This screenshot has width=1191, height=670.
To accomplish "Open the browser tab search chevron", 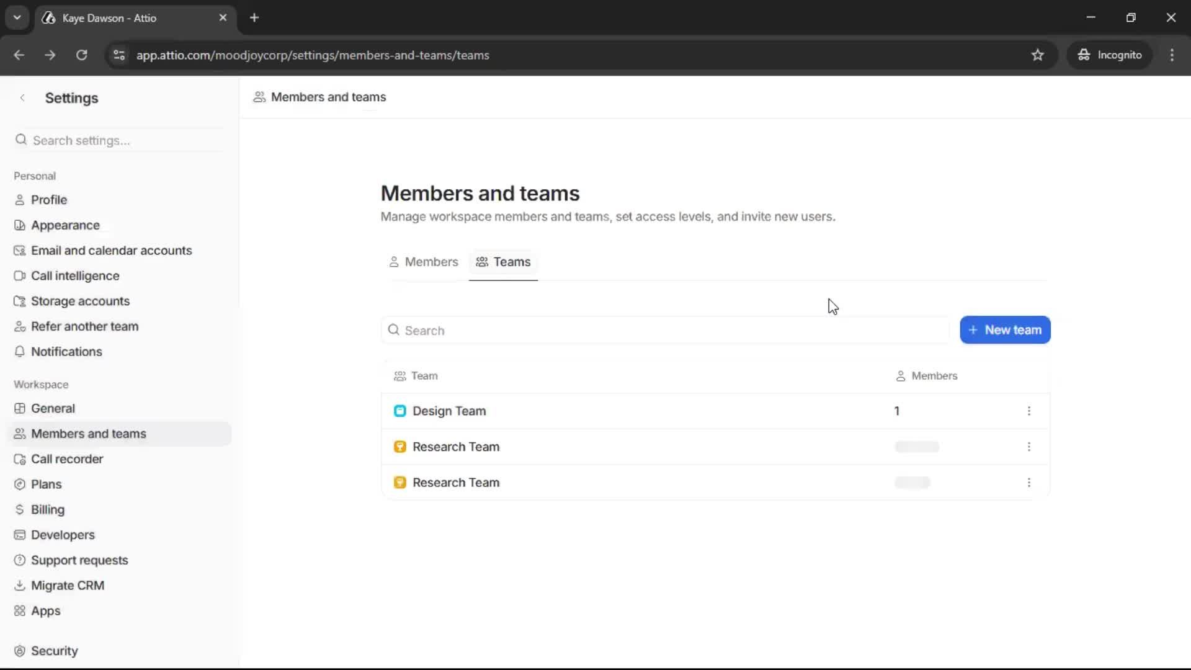I will tap(17, 17).
